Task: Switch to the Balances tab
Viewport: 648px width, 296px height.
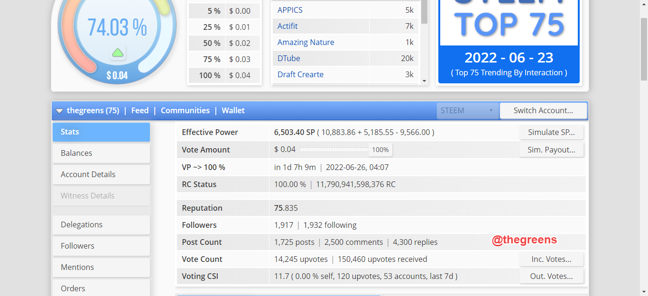Action: pos(101,153)
